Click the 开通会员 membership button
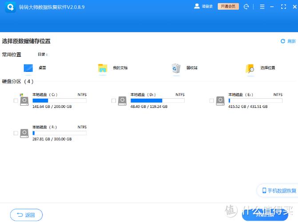Image resolution: width=298 pixels, height=222 pixels. pyautogui.click(x=228, y=7)
